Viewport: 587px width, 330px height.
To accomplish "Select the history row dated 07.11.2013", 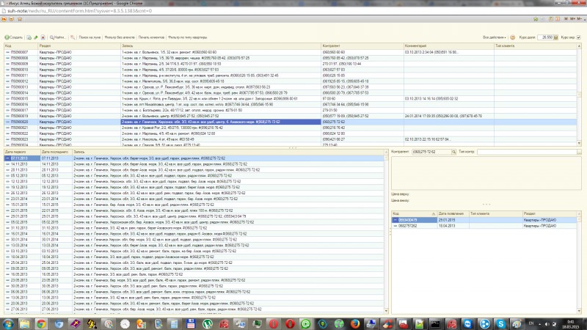I will 194,158.
